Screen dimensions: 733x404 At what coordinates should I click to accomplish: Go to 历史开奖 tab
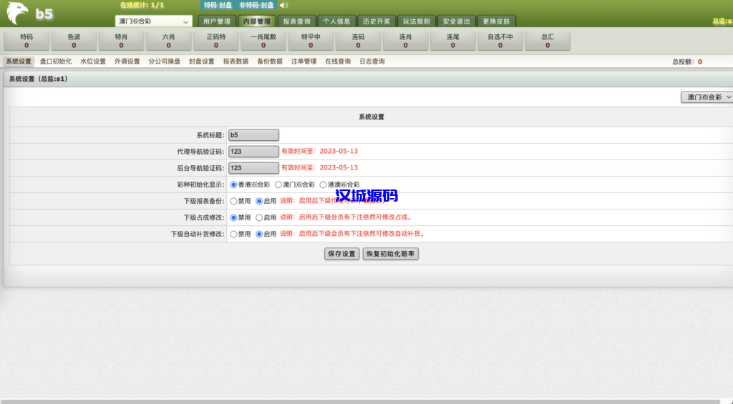tap(376, 21)
